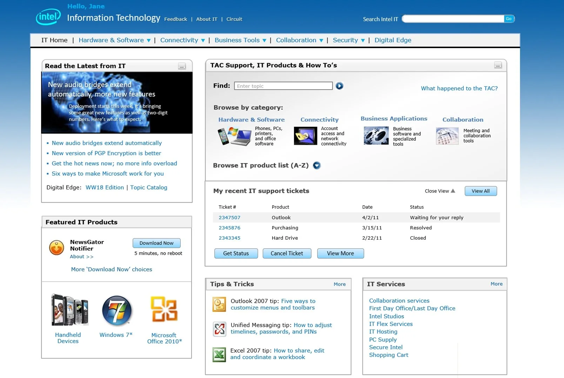Click the audio bridges news banner image

point(117,103)
